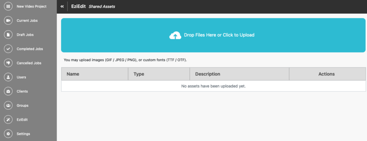Open the Draft Jobs menu label
The width and height of the screenshot is (367, 141).
pyautogui.click(x=25, y=35)
